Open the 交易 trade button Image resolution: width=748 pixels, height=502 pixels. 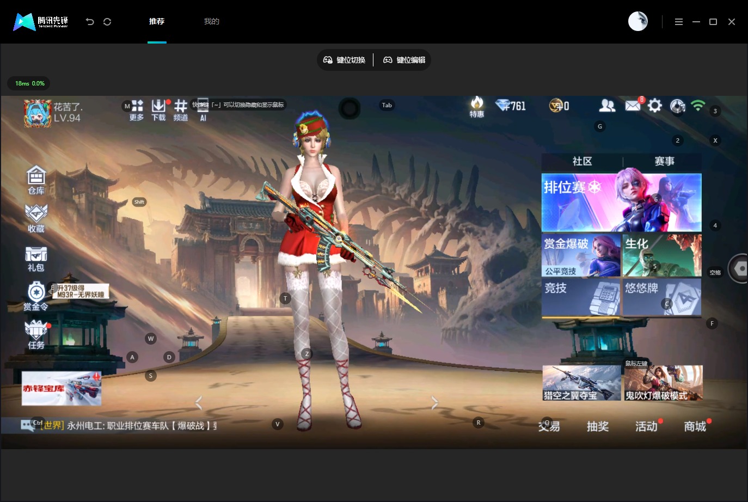pos(549,426)
